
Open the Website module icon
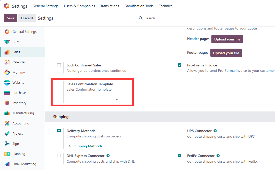tap(7, 82)
